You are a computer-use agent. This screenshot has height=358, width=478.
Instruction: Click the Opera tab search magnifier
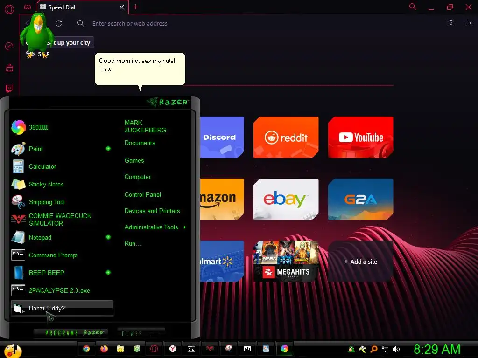coord(412,7)
